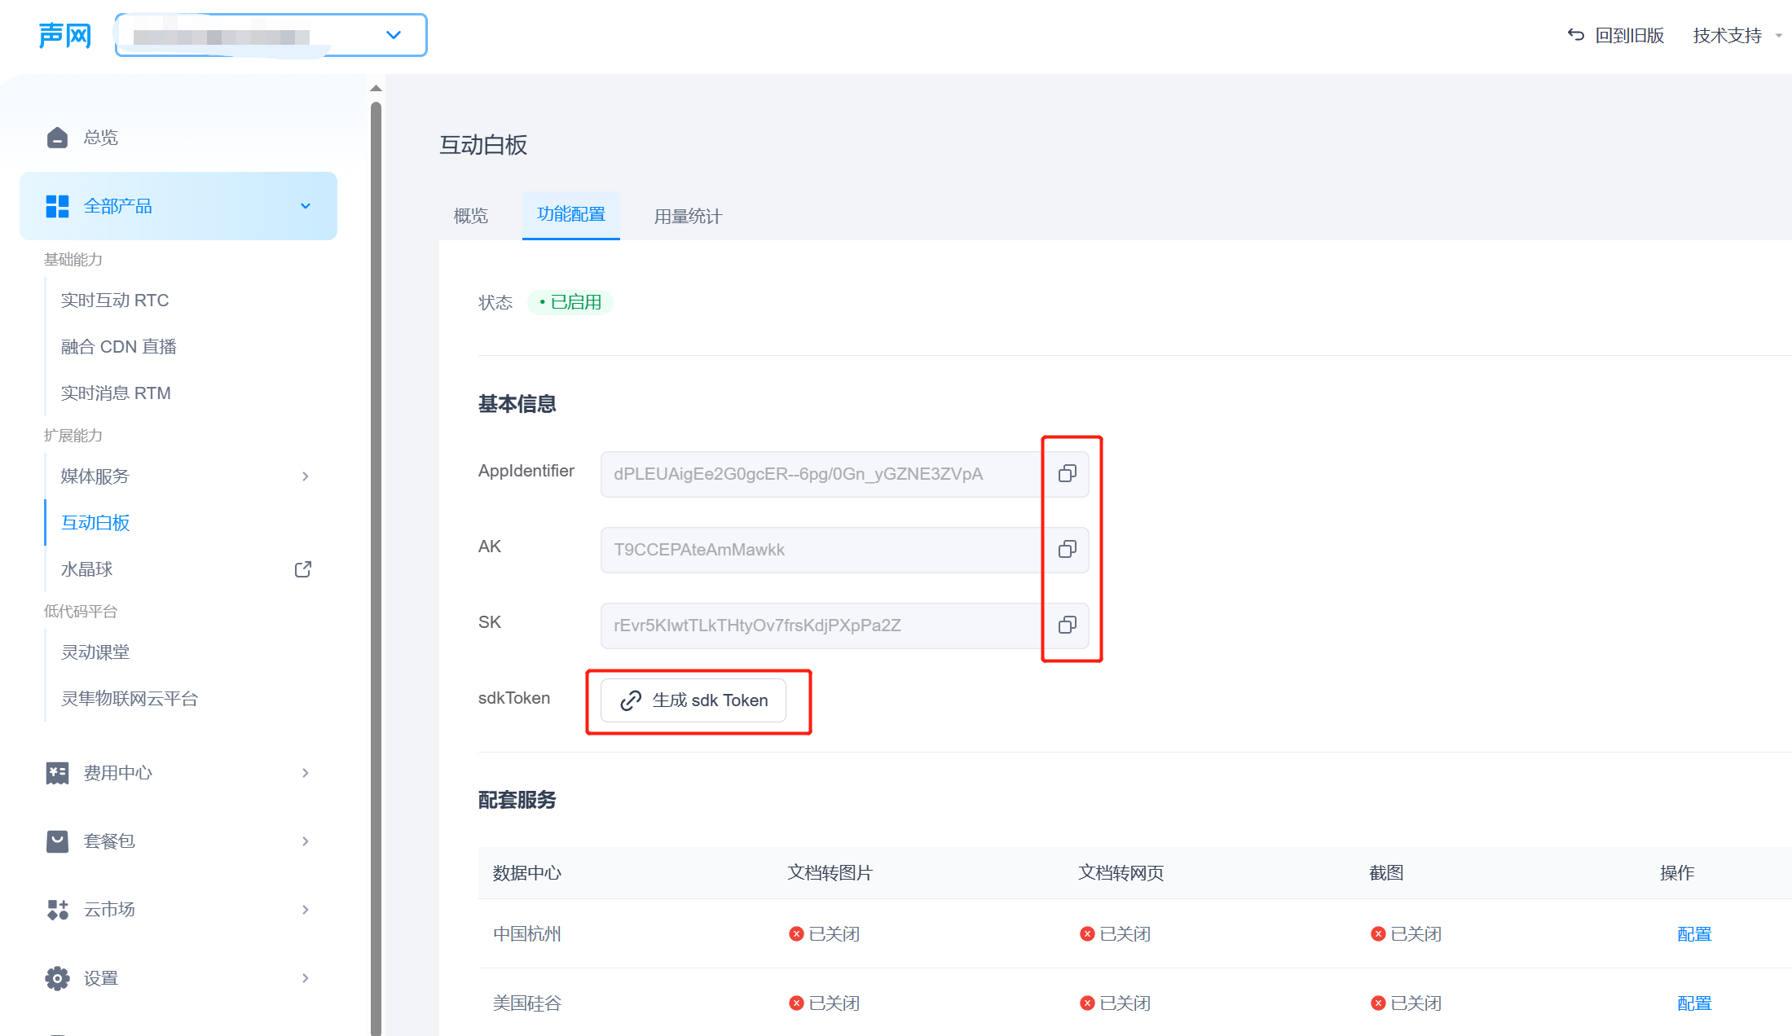This screenshot has width=1792, height=1036.
Task: Click the 声网 logo
Action: (65, 36)
